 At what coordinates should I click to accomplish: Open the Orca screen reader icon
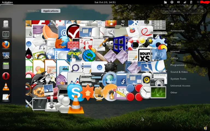[39, 78]
